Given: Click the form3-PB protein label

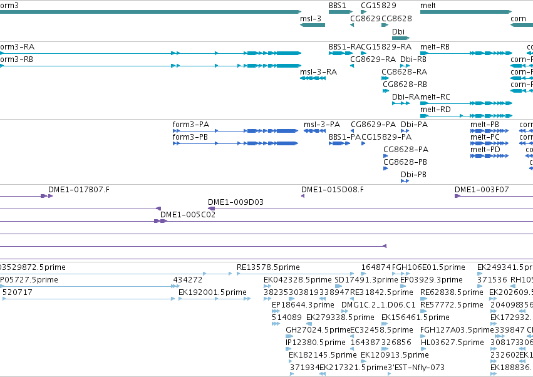Looking at the screenshot, I should click(x=190, y=137).
